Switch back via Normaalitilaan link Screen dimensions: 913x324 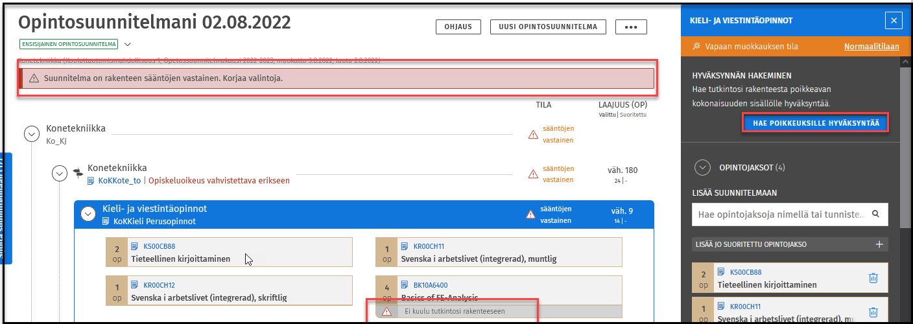coord(871,47)
